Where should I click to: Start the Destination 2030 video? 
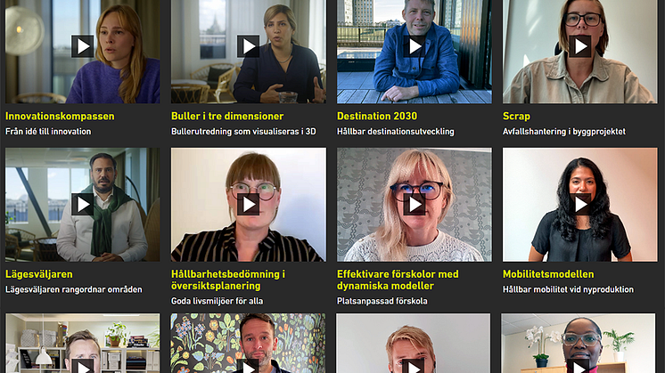415,46
